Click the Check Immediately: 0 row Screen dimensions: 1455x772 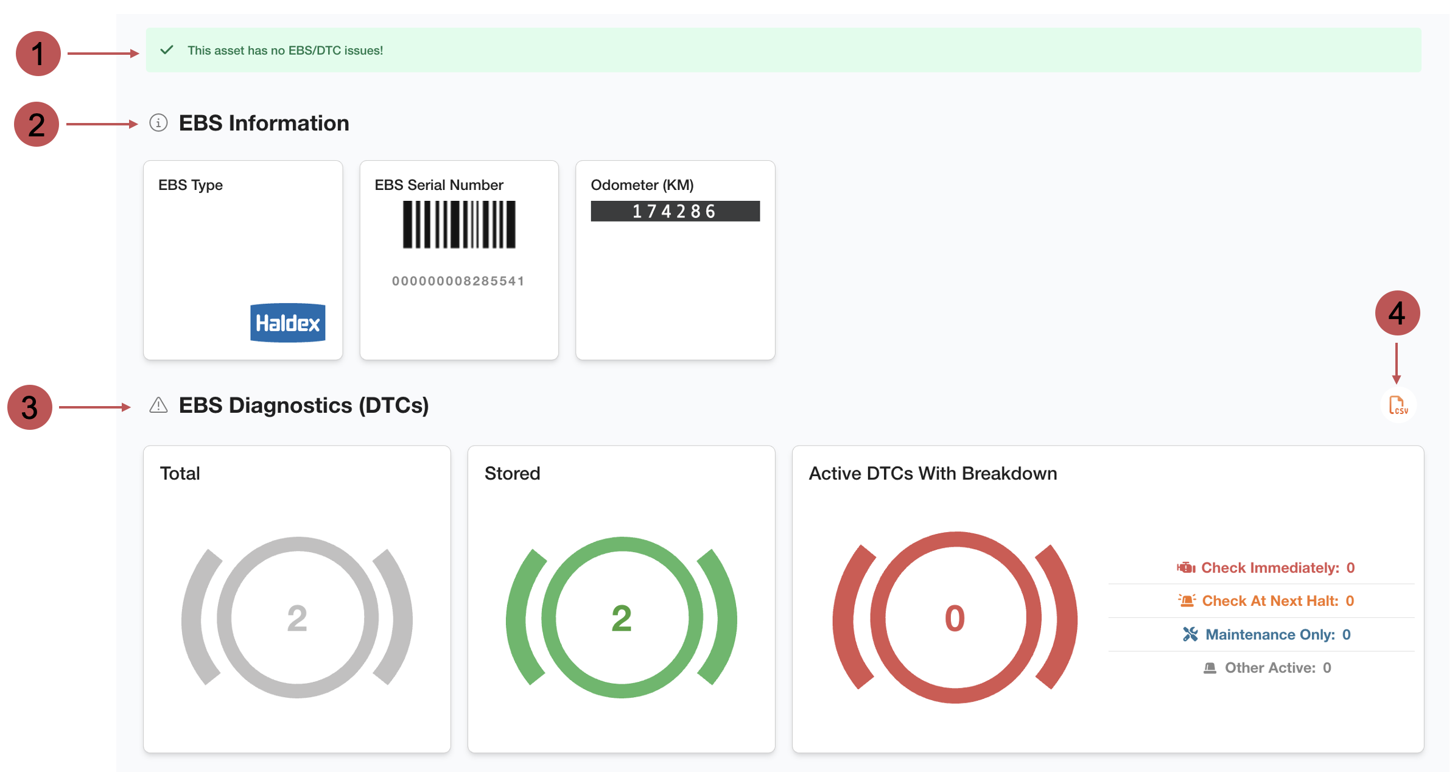1277,567
